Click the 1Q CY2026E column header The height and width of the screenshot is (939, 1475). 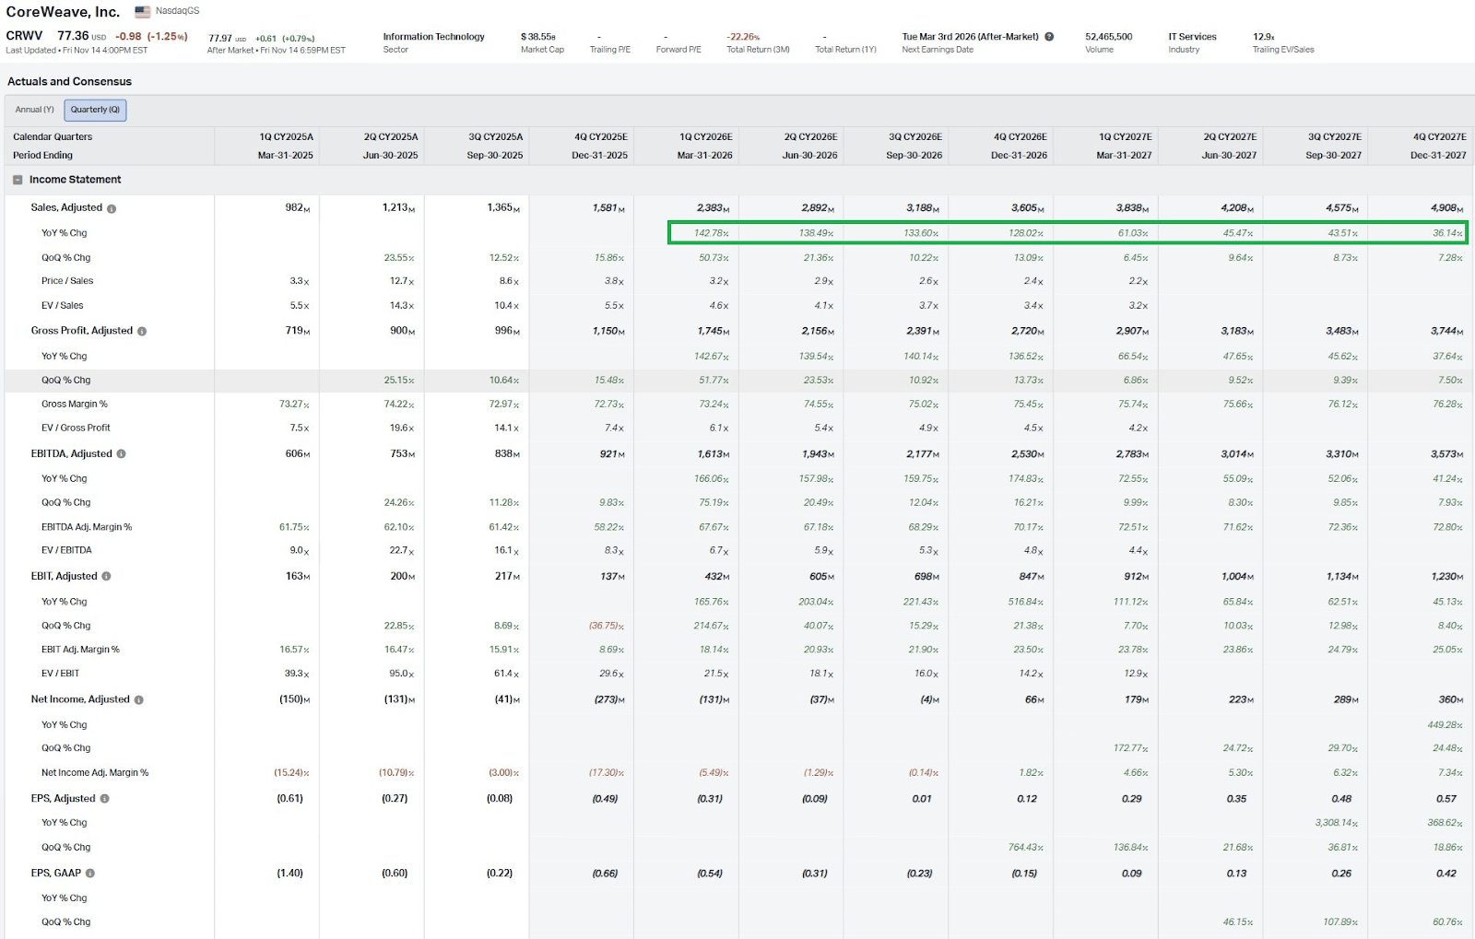[x=706, y=137]
